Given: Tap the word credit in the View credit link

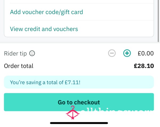Looking at the screenshot, I should (x=32, y=29).
